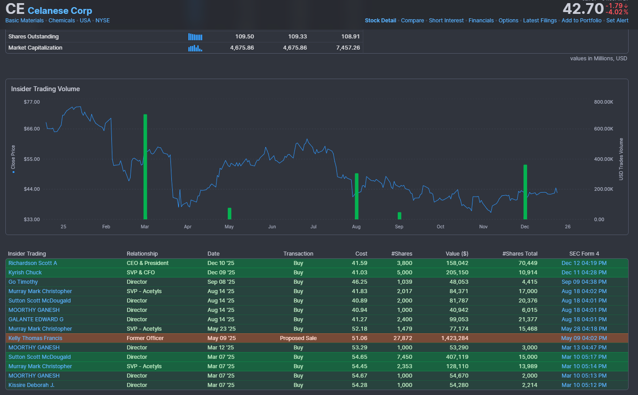Viewport: 638px width, 395px height.
Task: Click the May green volume bar
Action: [230, 214]
